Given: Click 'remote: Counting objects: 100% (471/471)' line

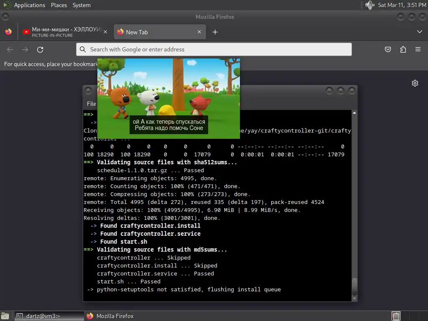Looking at the screenshot, I should [162, 186].
